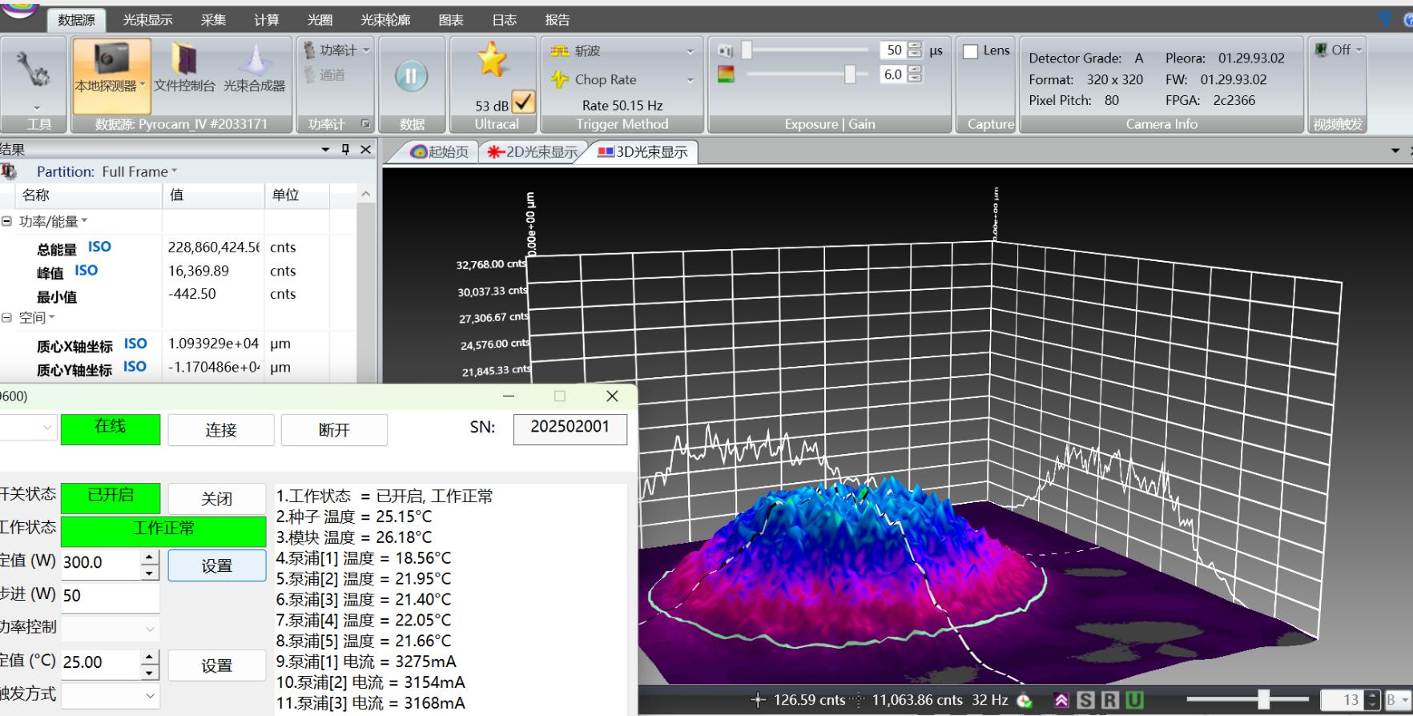Click the 断开 disconnect button

334,430
